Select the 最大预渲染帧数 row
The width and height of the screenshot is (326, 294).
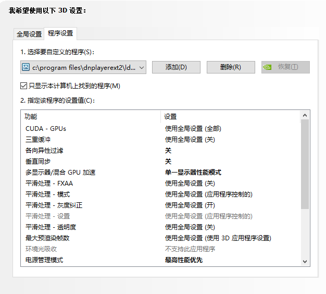click(47, 238)
